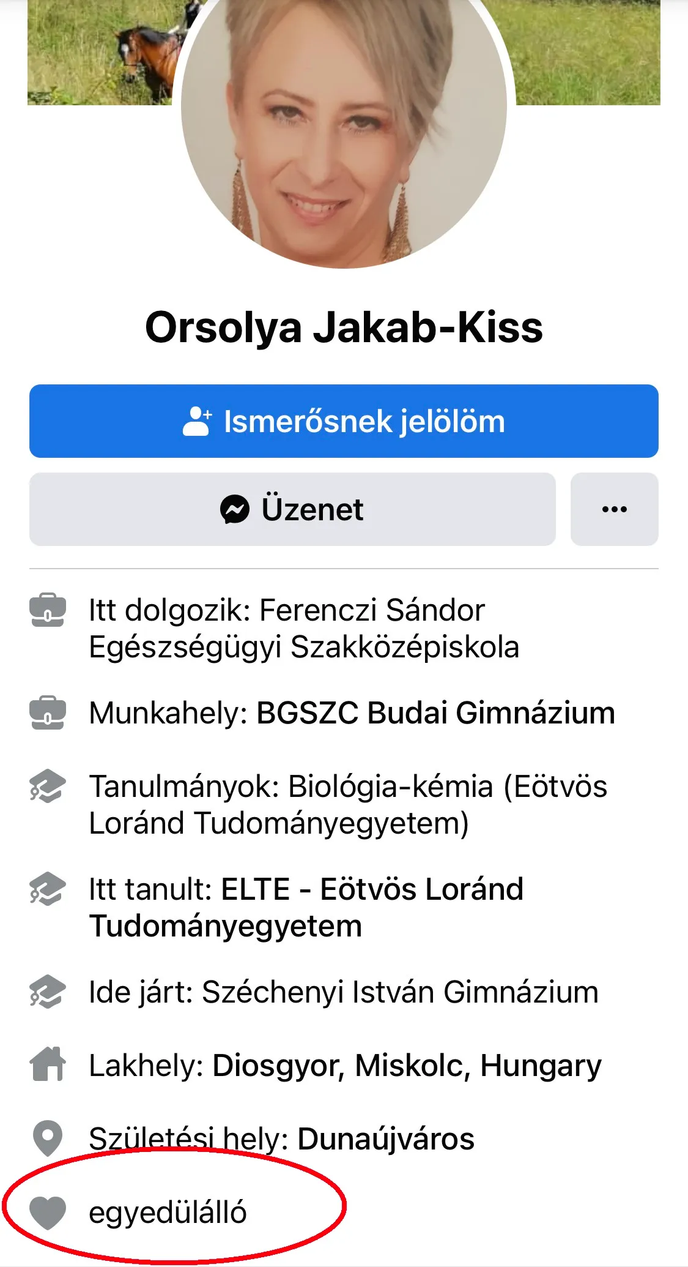Click the graduation cap icon beside Tanulmányok
The width and height of the screenshot is (688, 1267).
(x=47, y=787)
